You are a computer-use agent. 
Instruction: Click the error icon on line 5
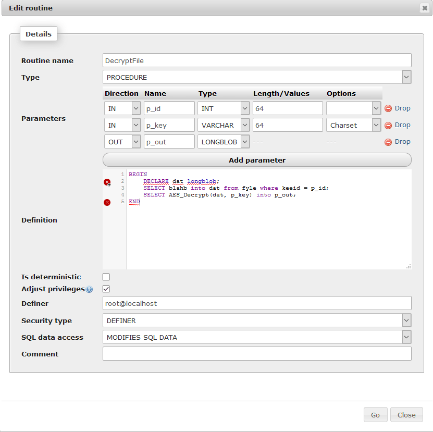point(107,202)
